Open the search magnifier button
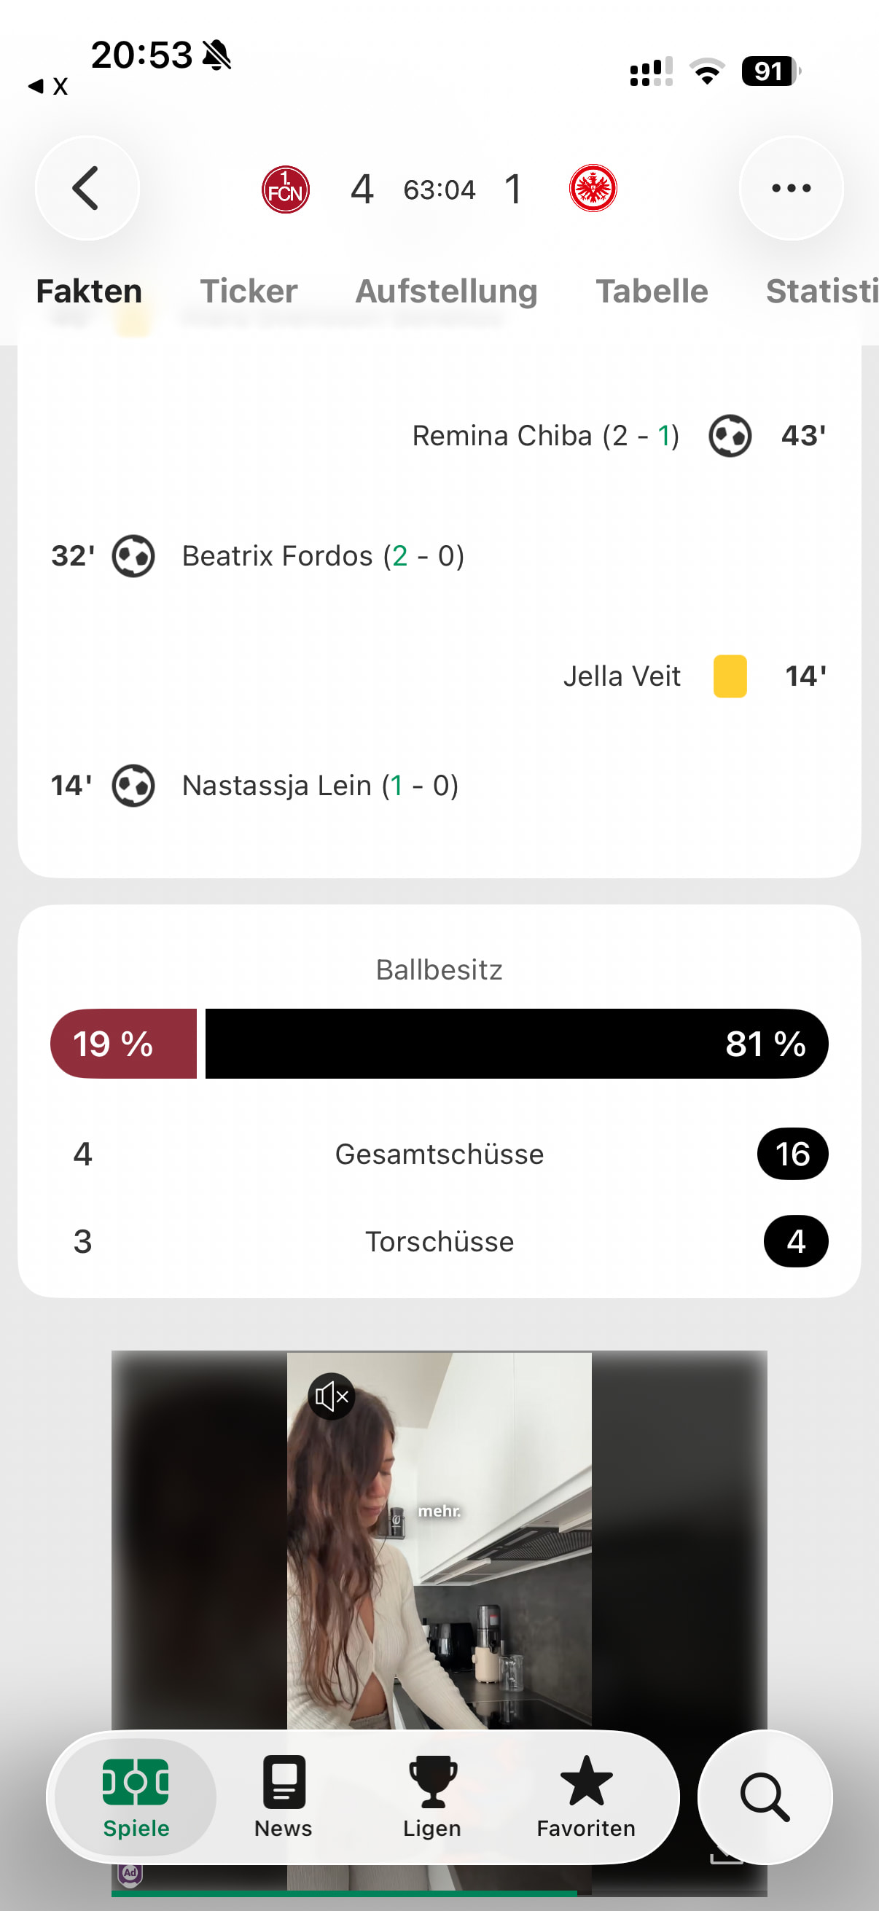Screen dimensions: 879x1911 pos(765,1797)
